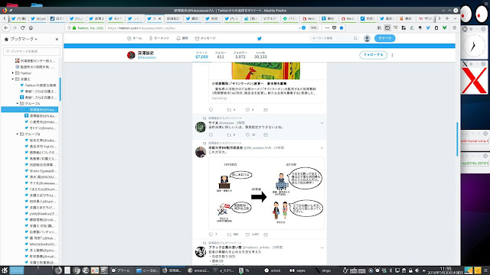
Task: Click the いいね count 30,133 tab
Action: [x=260, y=55]
